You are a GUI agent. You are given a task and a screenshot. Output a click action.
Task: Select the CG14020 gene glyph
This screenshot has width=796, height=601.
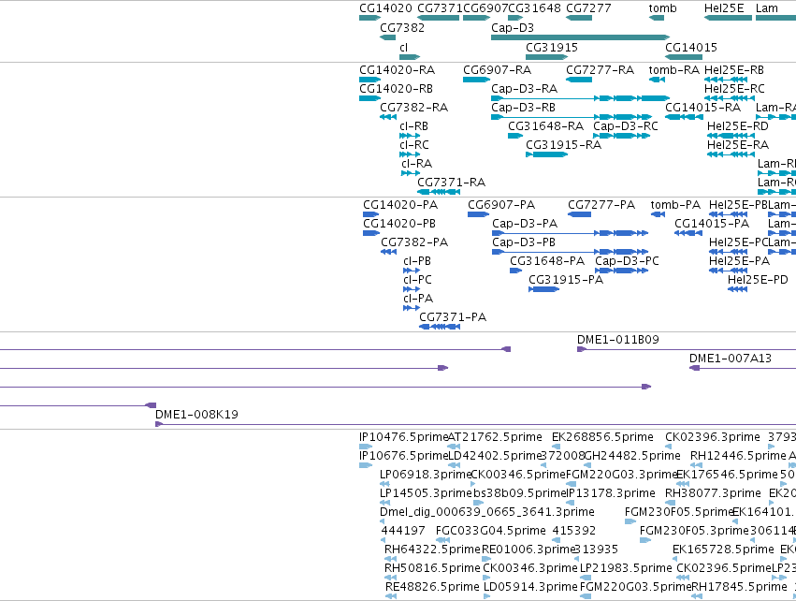[x=369, y=18]
